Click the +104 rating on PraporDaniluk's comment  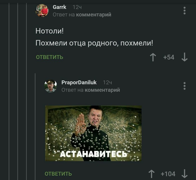[168, 174]
